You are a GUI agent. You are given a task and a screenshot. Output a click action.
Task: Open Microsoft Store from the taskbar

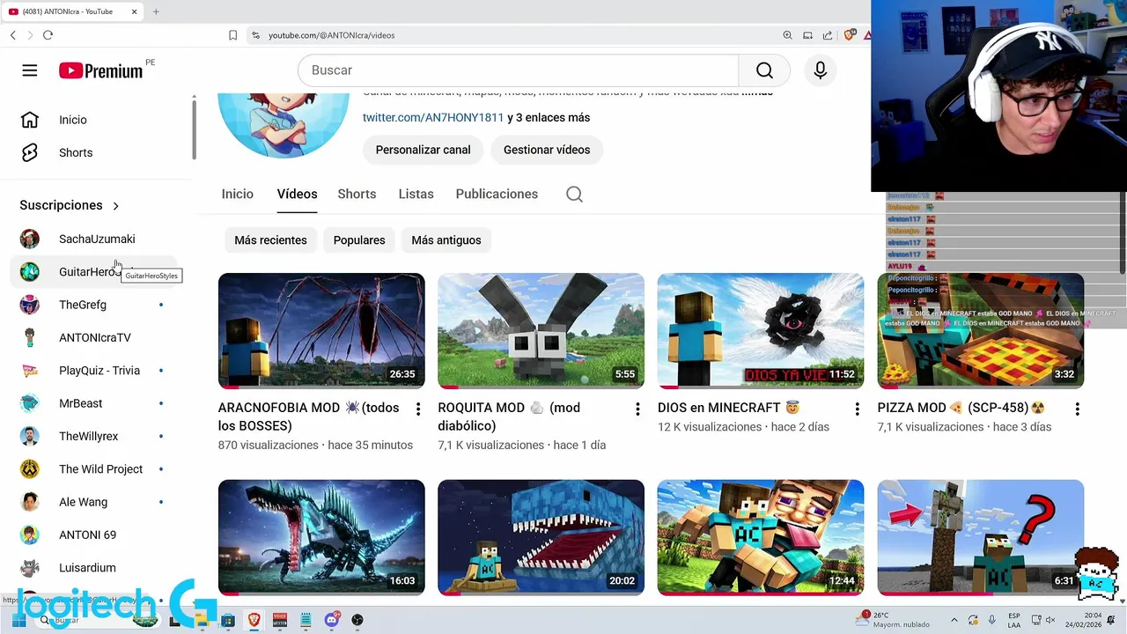pyautogui.click(x=228, y=620)
